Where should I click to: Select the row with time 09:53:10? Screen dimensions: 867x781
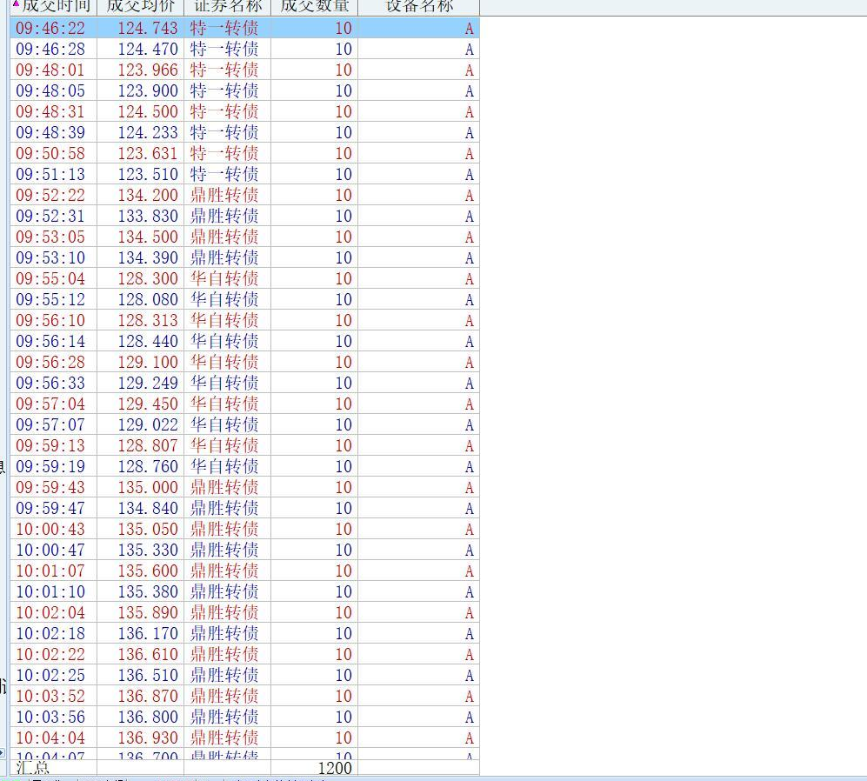coord(244,257)
